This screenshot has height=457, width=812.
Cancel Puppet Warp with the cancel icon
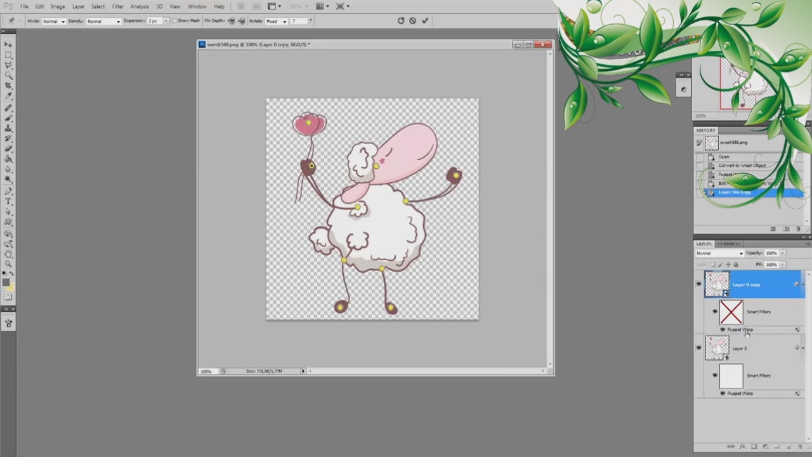[412, 20]
